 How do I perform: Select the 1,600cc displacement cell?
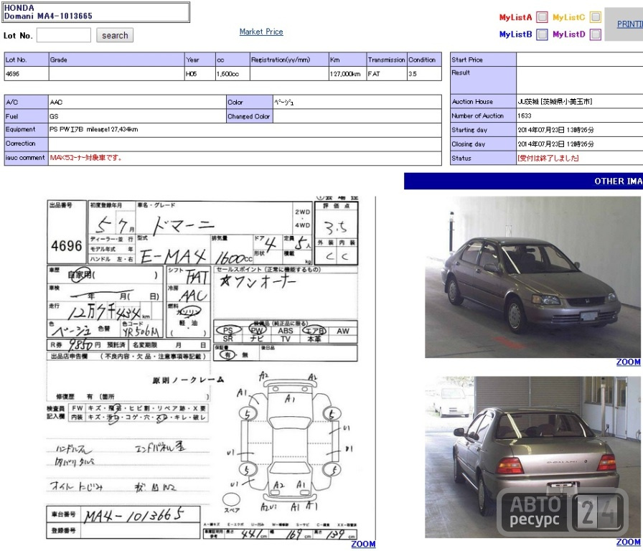coord(233,74)
